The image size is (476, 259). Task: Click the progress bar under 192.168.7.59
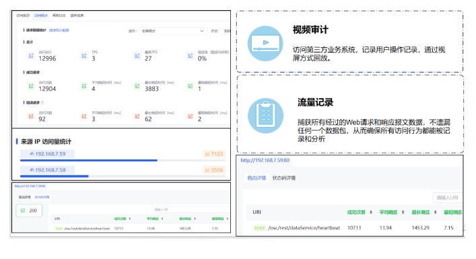(x=123, y=160)
